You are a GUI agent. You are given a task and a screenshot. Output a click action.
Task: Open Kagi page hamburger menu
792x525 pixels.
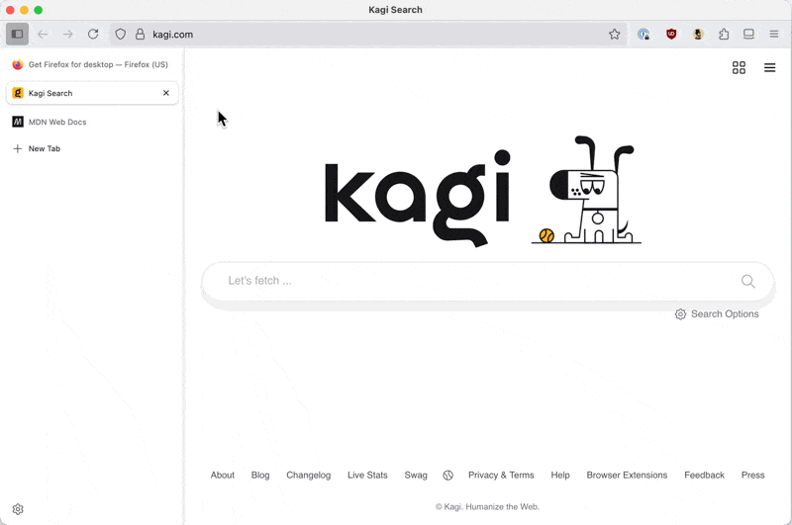pos(770,67)
